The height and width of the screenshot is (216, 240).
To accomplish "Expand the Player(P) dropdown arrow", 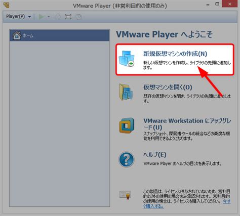I will tap(29, 17).
